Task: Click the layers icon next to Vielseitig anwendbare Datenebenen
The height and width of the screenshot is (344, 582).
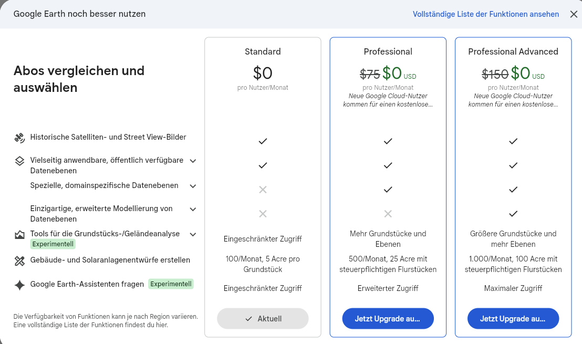Action: click(x=19, y=161)
